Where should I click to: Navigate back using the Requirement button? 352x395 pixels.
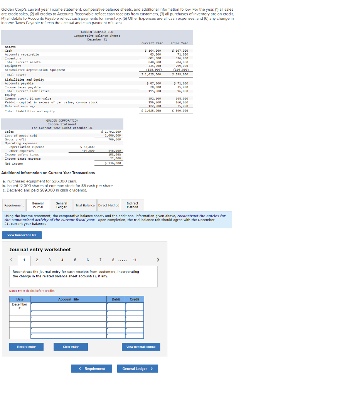(x=91, y=368)
